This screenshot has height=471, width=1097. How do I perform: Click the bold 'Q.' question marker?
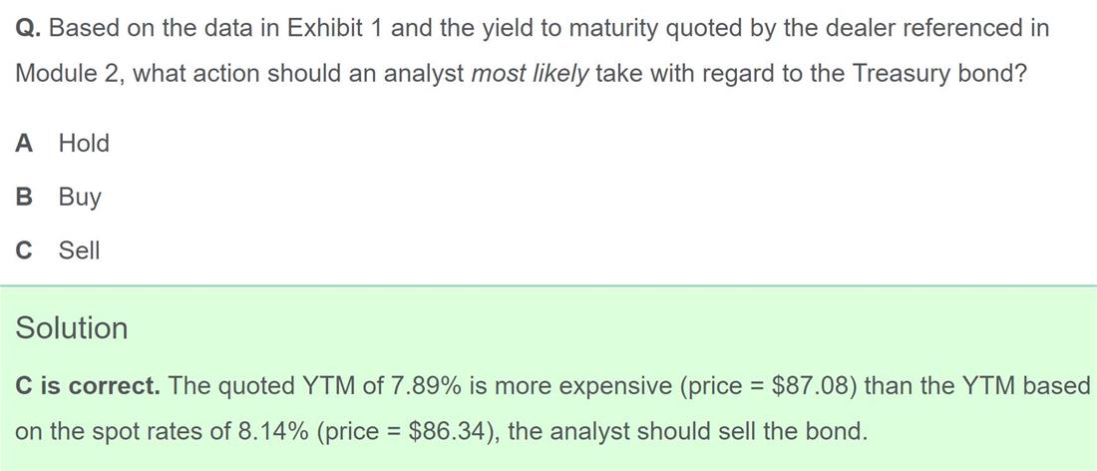click(x=29, y=29)
